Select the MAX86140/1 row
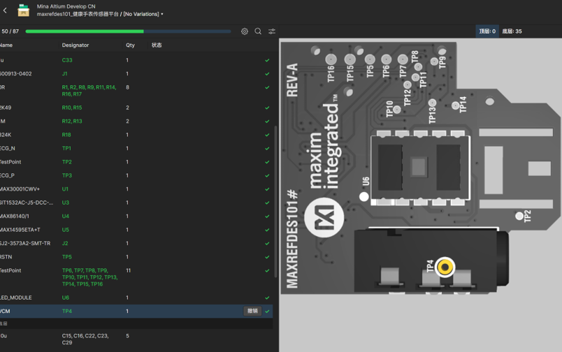The width and height of the screenshot is (562, 352). point(136,217)
